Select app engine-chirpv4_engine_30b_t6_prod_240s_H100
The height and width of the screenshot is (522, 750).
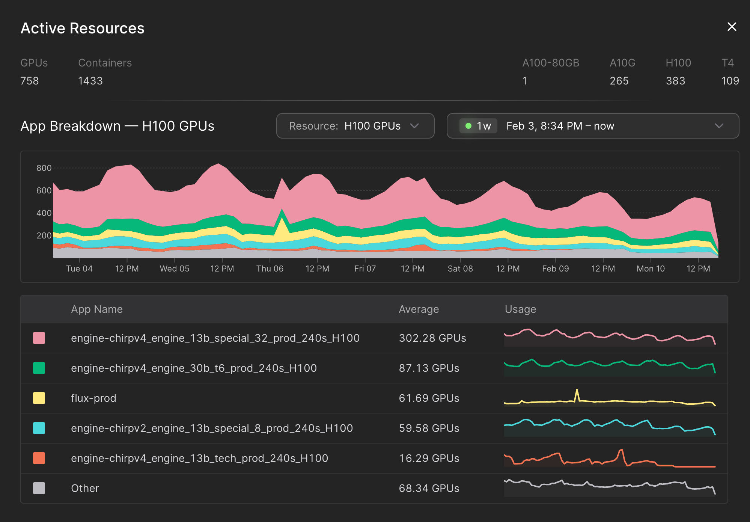(x=194, y=368)
